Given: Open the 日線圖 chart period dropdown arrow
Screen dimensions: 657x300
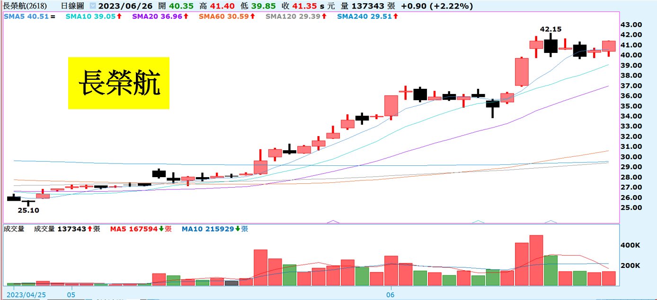Looking at the screenshot, I should pos(92,7).
